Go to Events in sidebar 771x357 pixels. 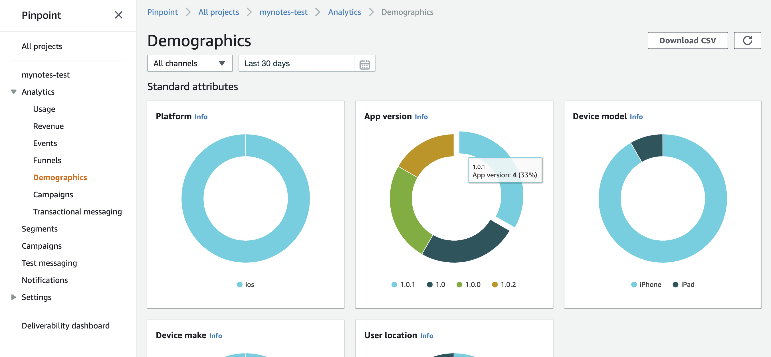[45, 143]
